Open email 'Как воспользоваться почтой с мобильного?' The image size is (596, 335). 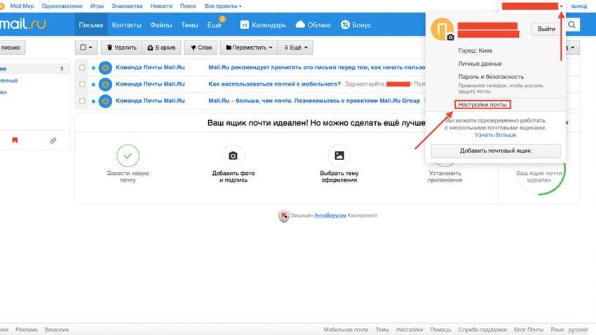pos(274,84)
